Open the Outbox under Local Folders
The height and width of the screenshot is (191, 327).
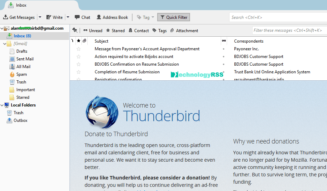tap(20, 120)
